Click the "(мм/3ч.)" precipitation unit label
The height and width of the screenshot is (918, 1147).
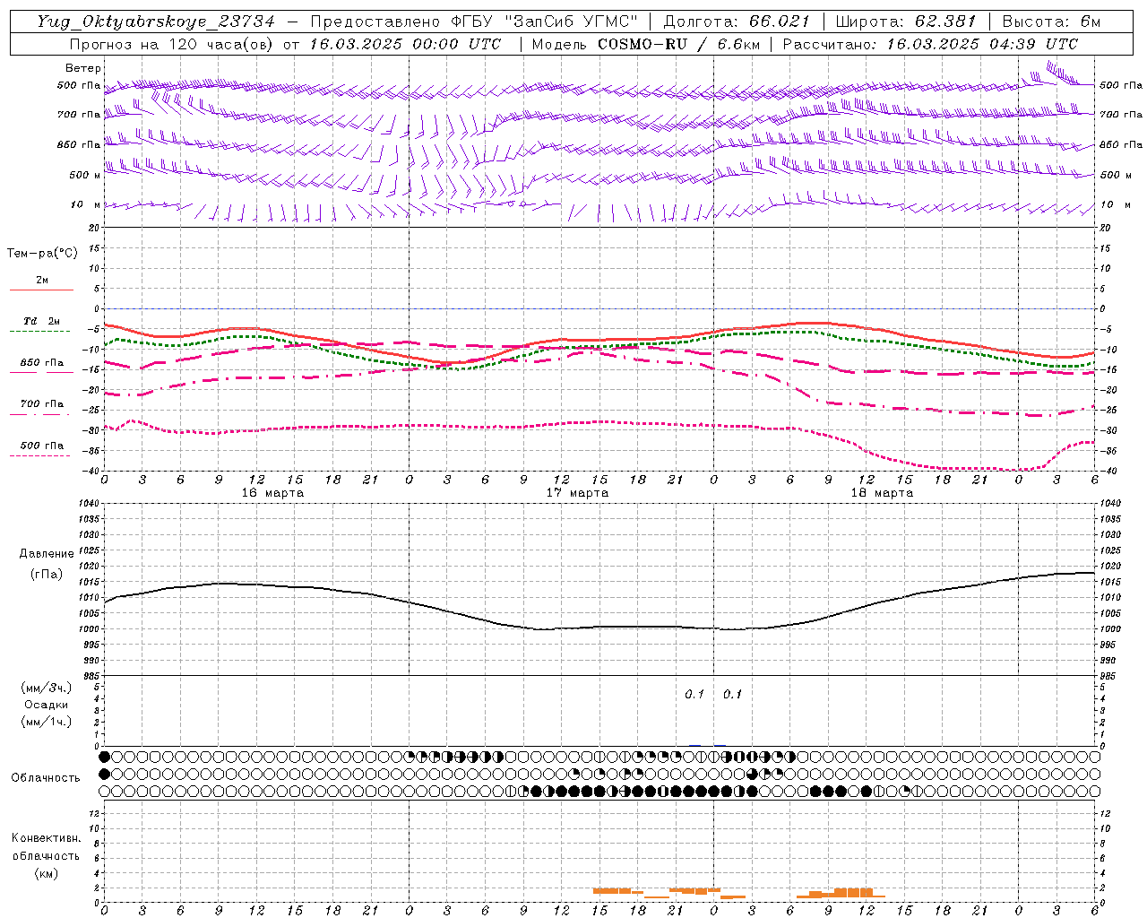47,688
